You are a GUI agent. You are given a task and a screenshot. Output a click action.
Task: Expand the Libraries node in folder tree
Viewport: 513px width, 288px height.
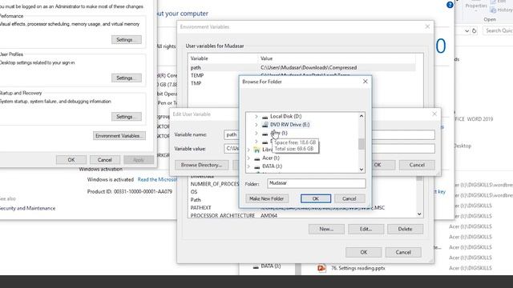click(248, 150)
